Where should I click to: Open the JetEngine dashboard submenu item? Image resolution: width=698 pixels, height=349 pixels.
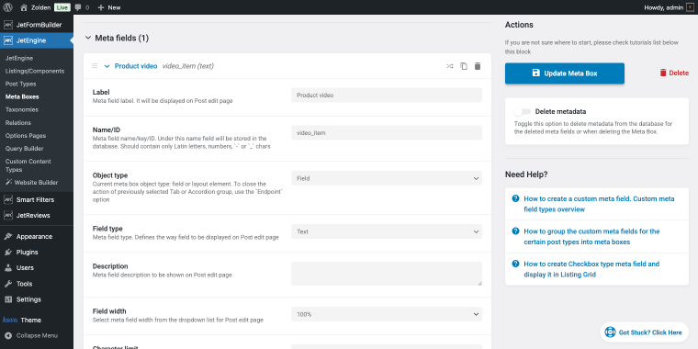pyautogui.click(x=19, y=58)
